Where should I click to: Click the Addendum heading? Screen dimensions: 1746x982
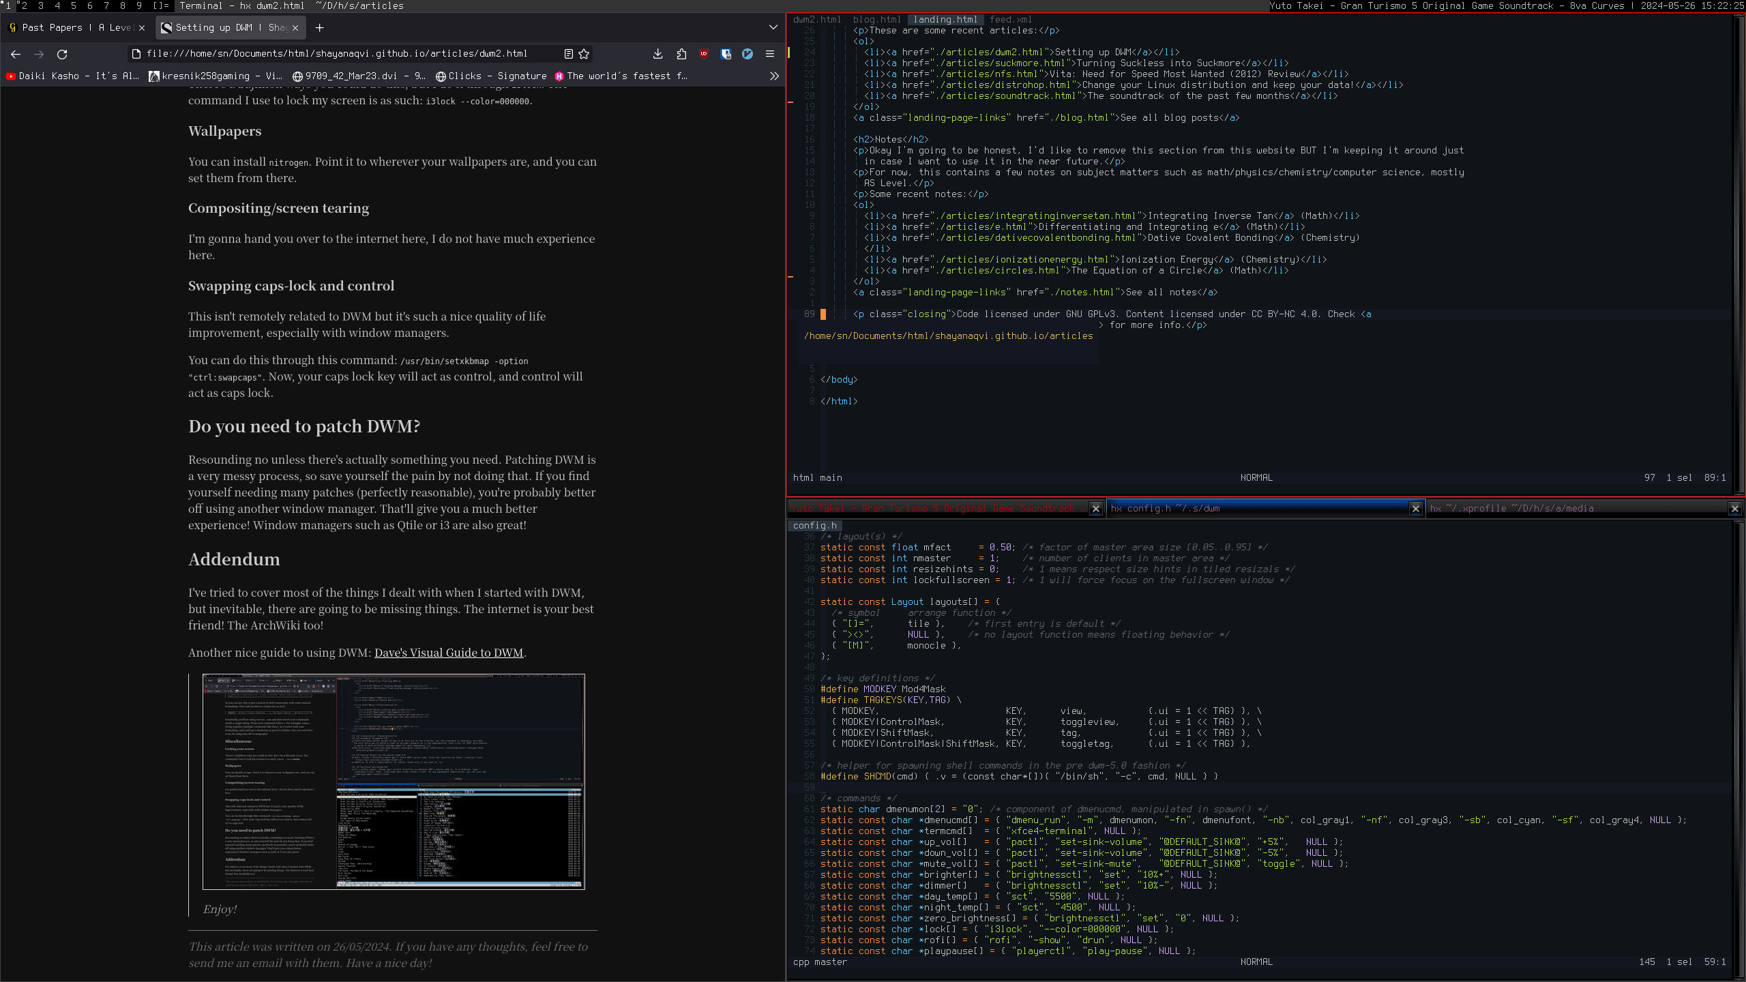click(x=234, y=560)
